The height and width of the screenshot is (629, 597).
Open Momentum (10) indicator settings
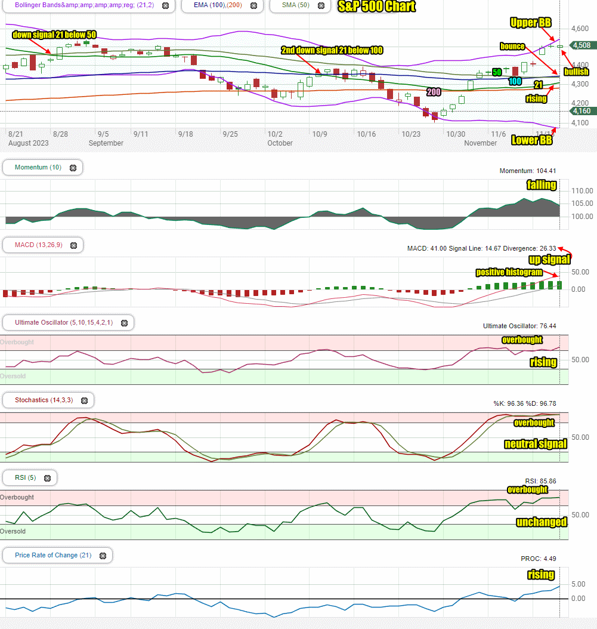point(38,167)
